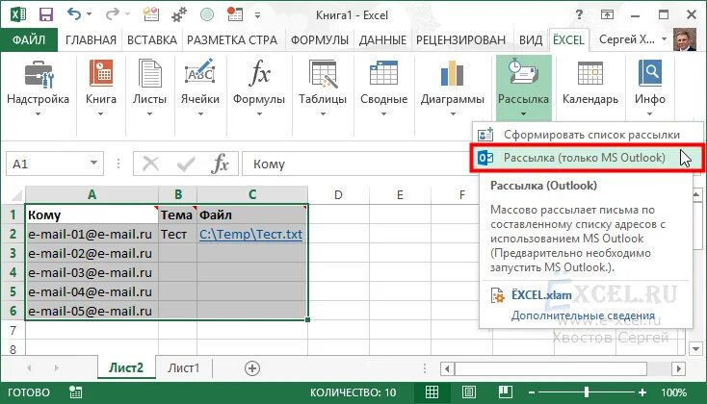Click the confirm checkmark in formula bar
The image size is (707, 404).
point(185,164)
